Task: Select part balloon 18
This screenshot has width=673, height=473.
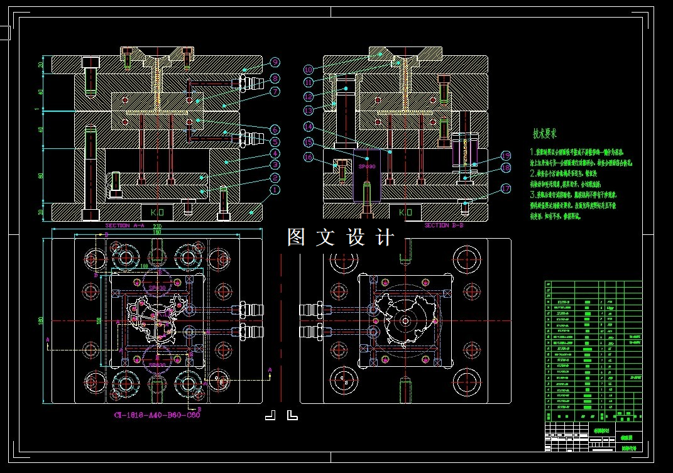Action: [x=506, y=168]
